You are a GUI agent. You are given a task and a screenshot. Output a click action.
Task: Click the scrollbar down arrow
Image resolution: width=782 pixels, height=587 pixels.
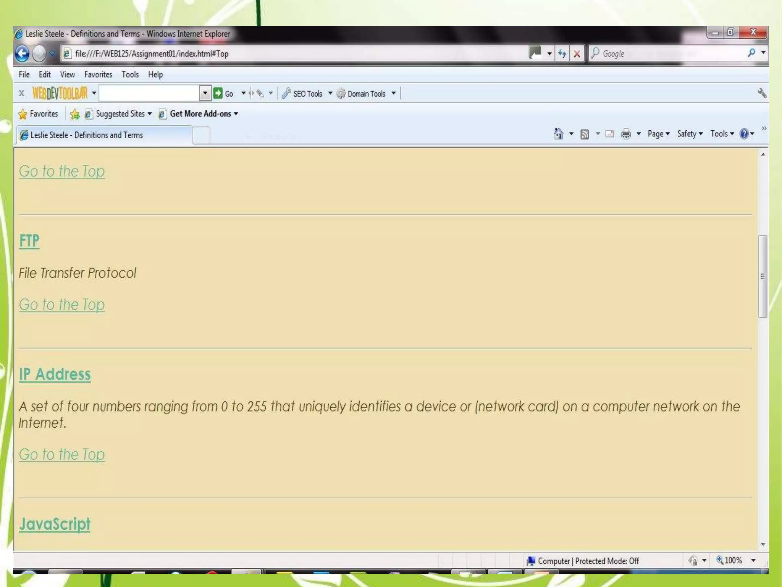763,545
